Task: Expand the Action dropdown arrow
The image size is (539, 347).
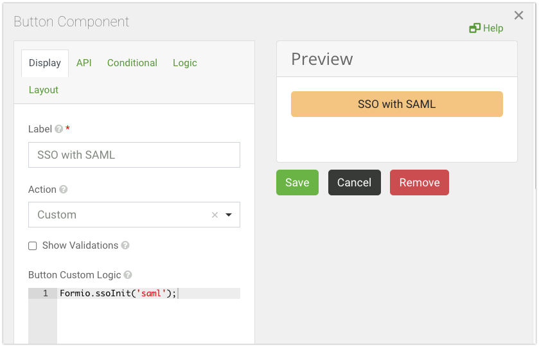Action: (x=229, y=215)
